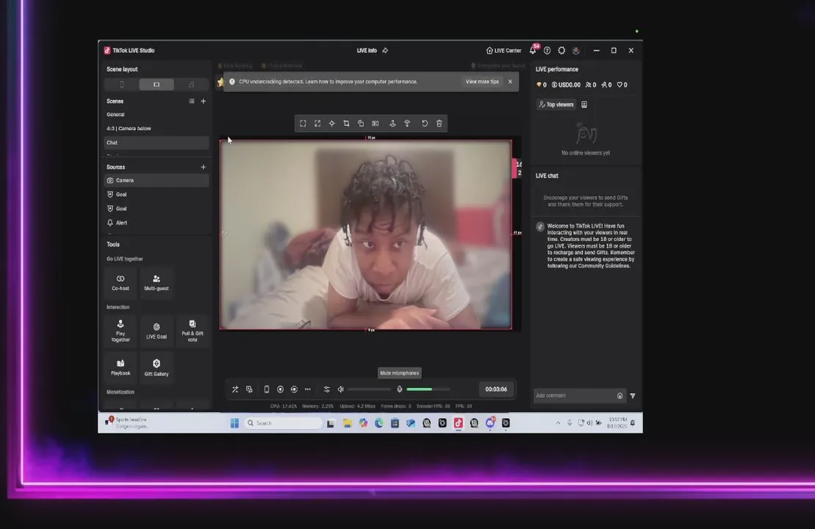This screenshot has width=815, height=529.
Task: Select the Alert source
Action: [157, 223]
